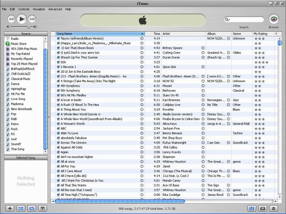This screenshot has width=286, height=214.
Task: Open the Help menu
Action: (x=68, y=9)
